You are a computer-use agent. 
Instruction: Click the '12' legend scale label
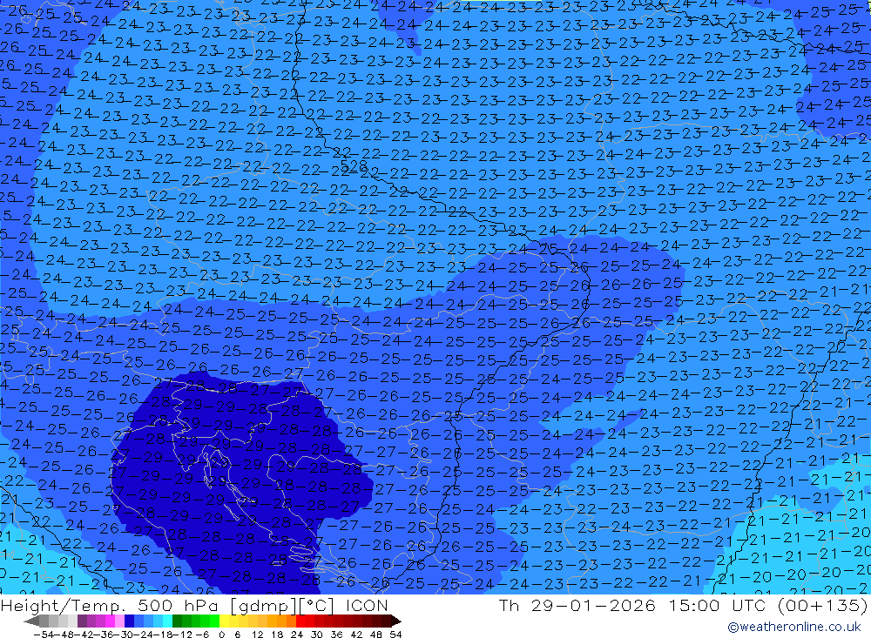[258, 635]
